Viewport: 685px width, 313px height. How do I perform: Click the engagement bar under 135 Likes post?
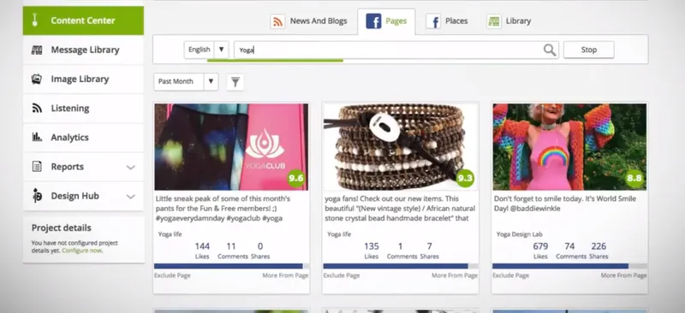(x=400, y=266)
